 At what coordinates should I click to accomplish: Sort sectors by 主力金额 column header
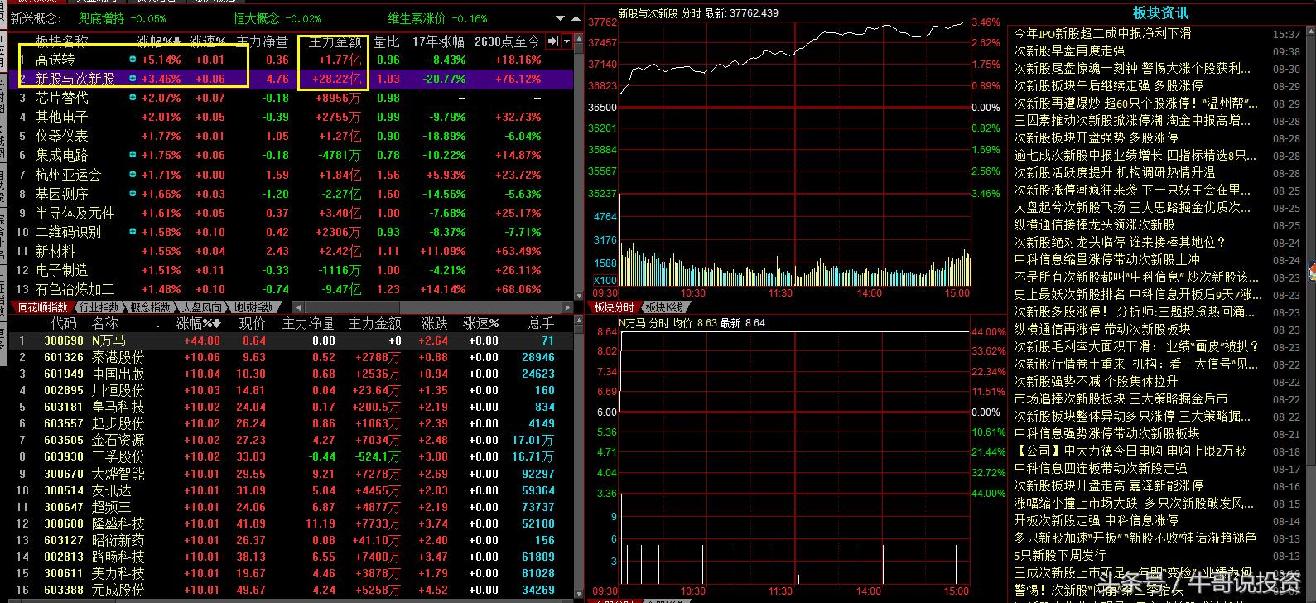click(x=335, y=41)
